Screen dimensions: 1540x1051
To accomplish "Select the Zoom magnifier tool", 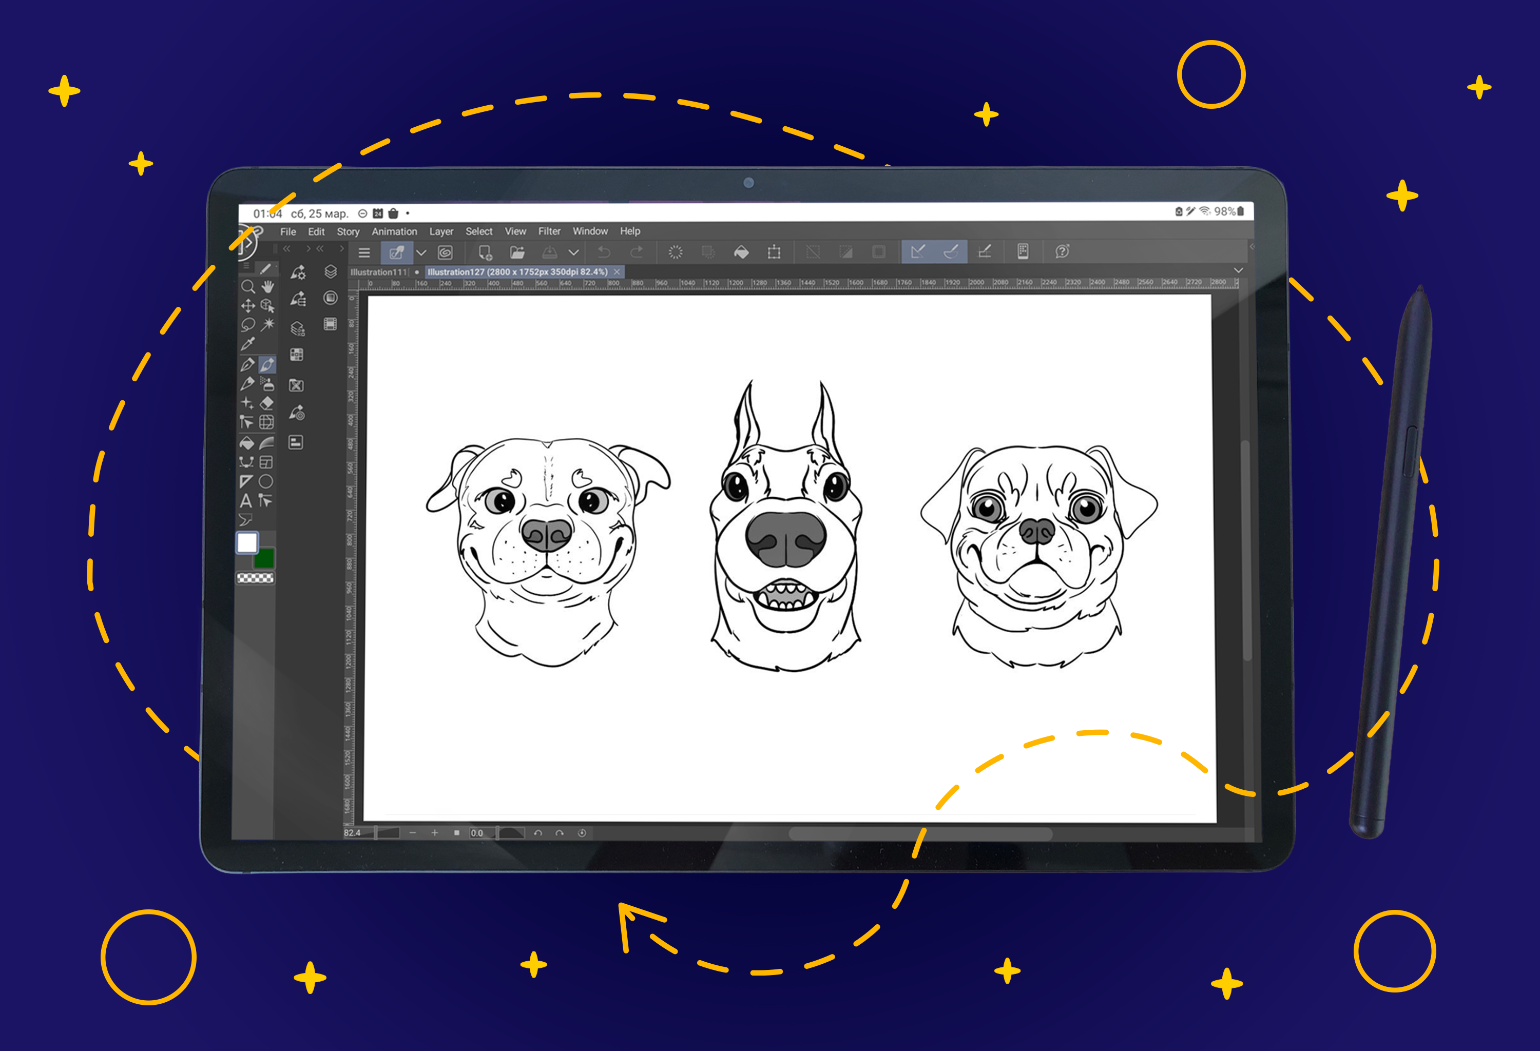I will click(x=248, y=287).
